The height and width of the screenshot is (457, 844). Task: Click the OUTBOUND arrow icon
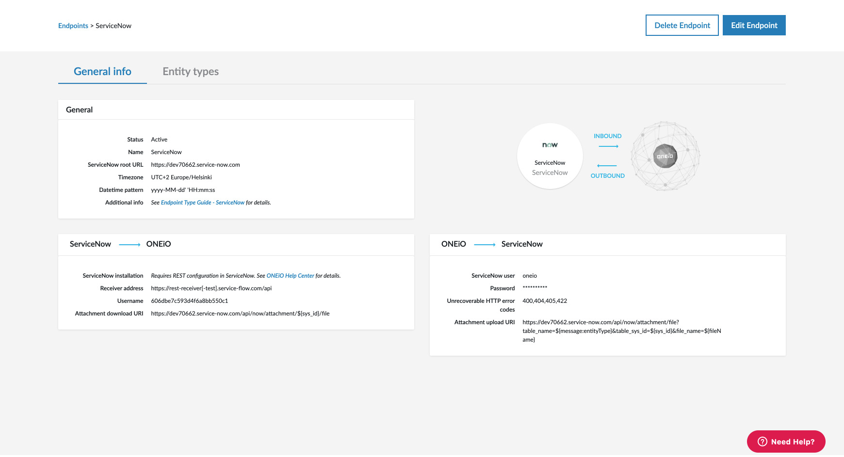[607, 166]
